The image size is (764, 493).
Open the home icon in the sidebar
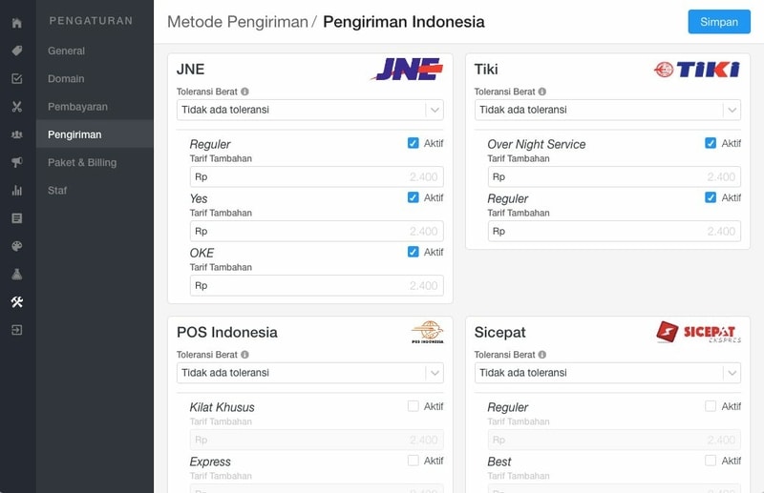pyautogui.click(x=17, y=23)
